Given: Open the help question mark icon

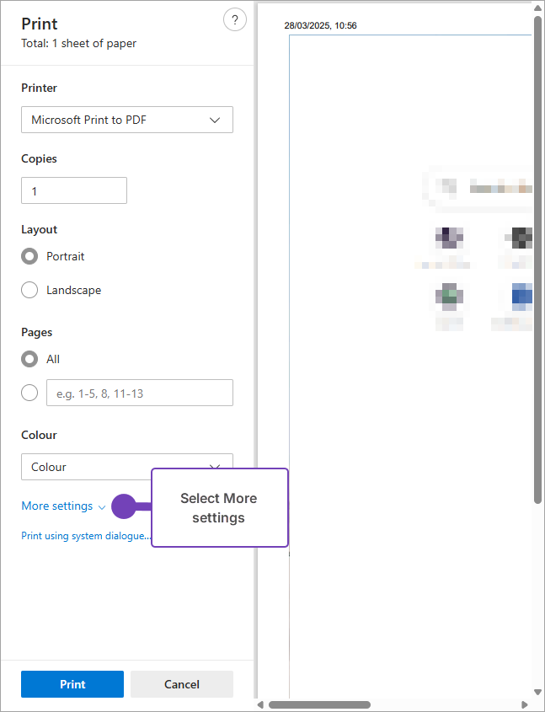Looking at the screenshot, I should [x=235, y=20].
